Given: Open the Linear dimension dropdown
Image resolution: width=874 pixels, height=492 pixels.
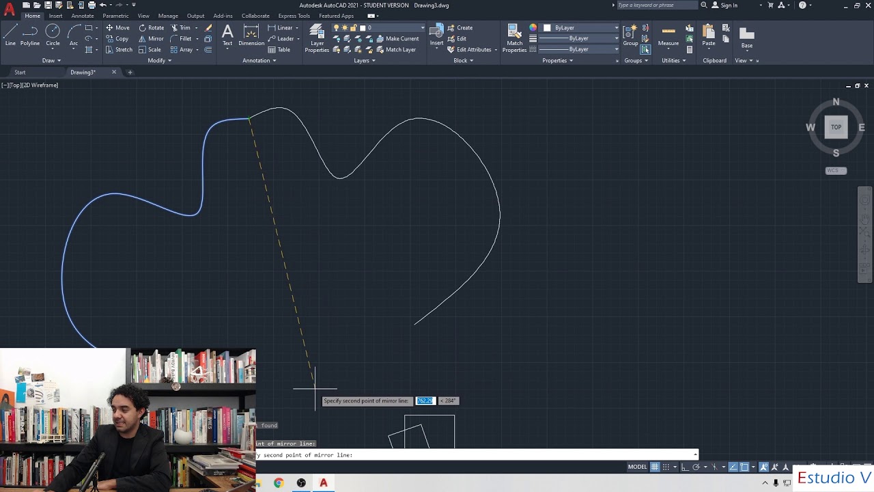Looking at the screenshot, I should click(x=298, y=28).
